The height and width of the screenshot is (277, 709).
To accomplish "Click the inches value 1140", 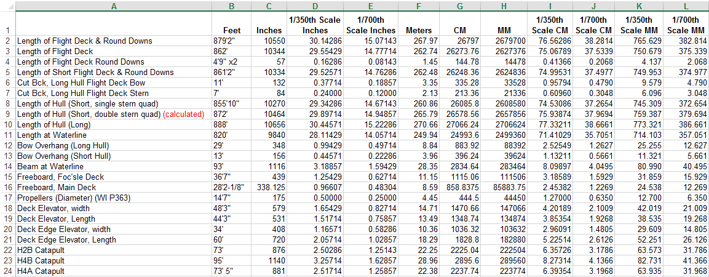I will [x=270, y=261].
